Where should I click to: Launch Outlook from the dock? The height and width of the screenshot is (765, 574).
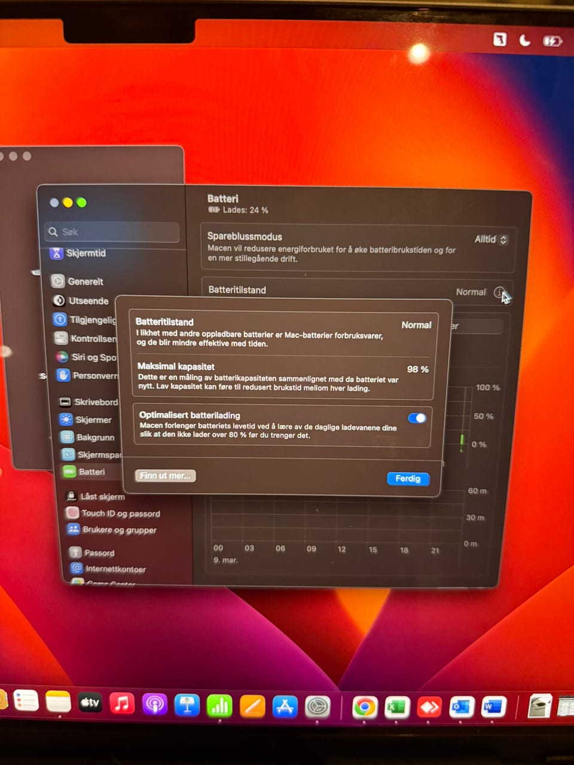pos(462,708)
